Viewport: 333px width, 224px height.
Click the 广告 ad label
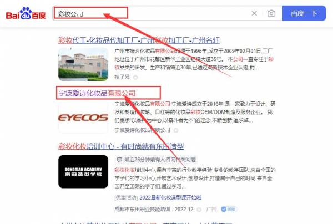point(211,210)
